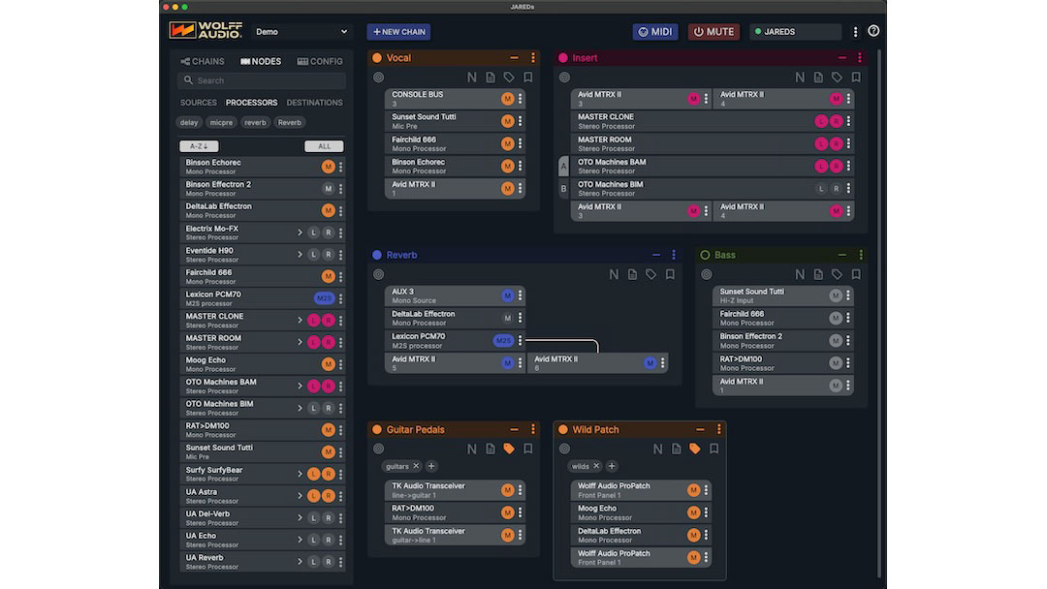Screen dimensions: 1047x589
Task: Bookmark the Guitar Pedals chain
Action: pos(527,449)
